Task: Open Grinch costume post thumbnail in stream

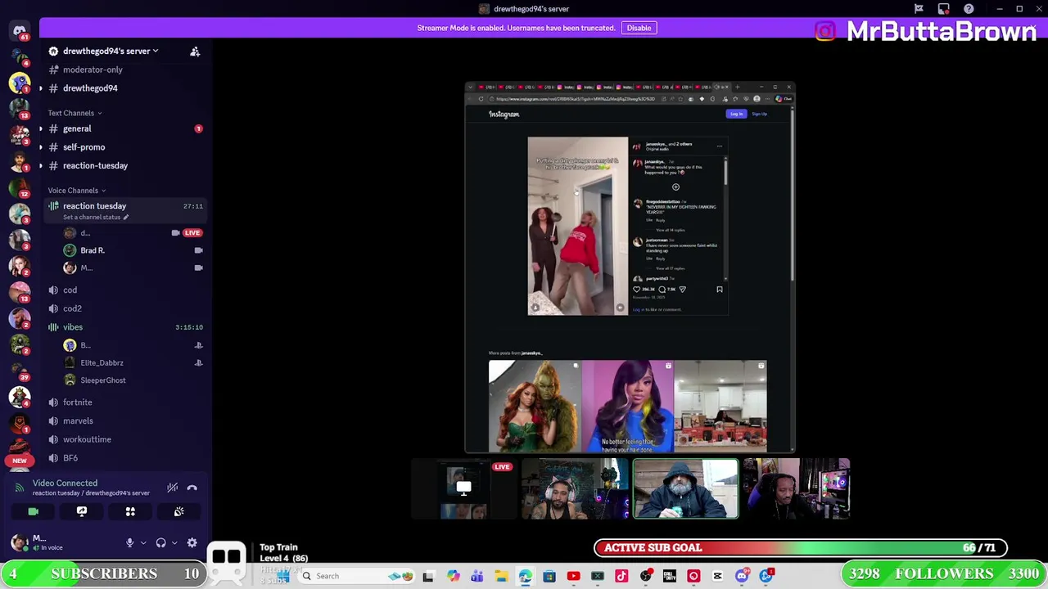Action: (x=535, y=406)
